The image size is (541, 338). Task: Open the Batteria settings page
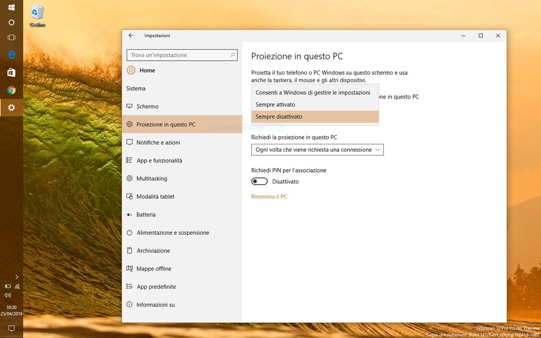(146, 215)
